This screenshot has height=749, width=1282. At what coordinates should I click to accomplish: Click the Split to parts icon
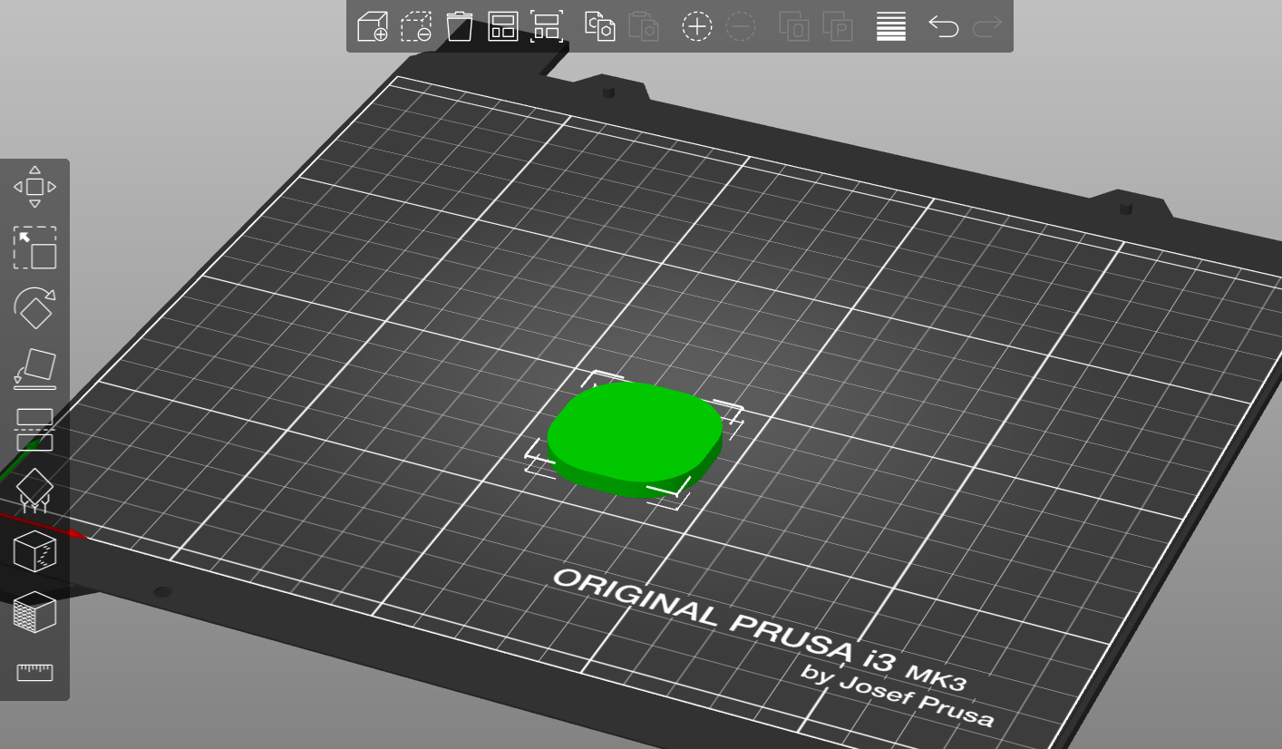(x=838, y=26)
